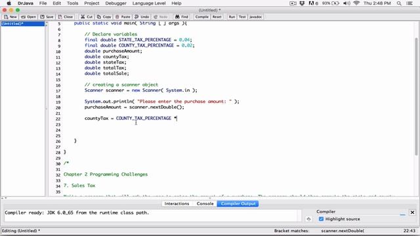Viewport: 420px width, 236px height.
Task: Click the volume icon in the menu bar
Action: coord(346,3)
